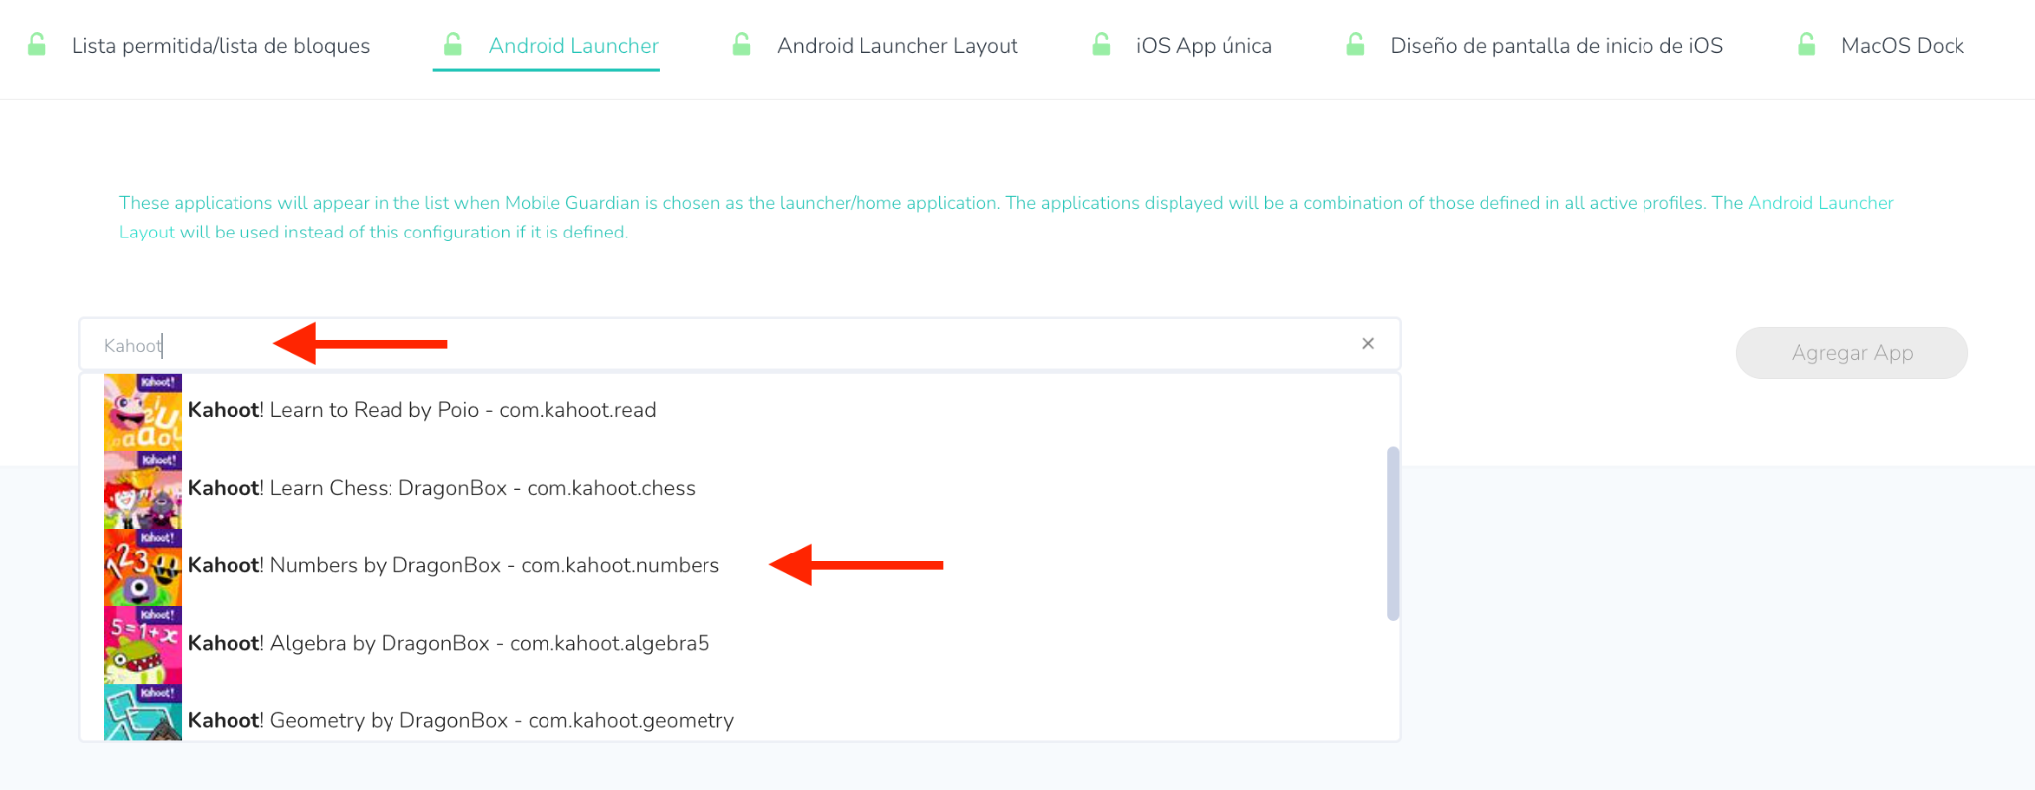Click the Kahoot Learn to Read app icon

pos(143,411)
